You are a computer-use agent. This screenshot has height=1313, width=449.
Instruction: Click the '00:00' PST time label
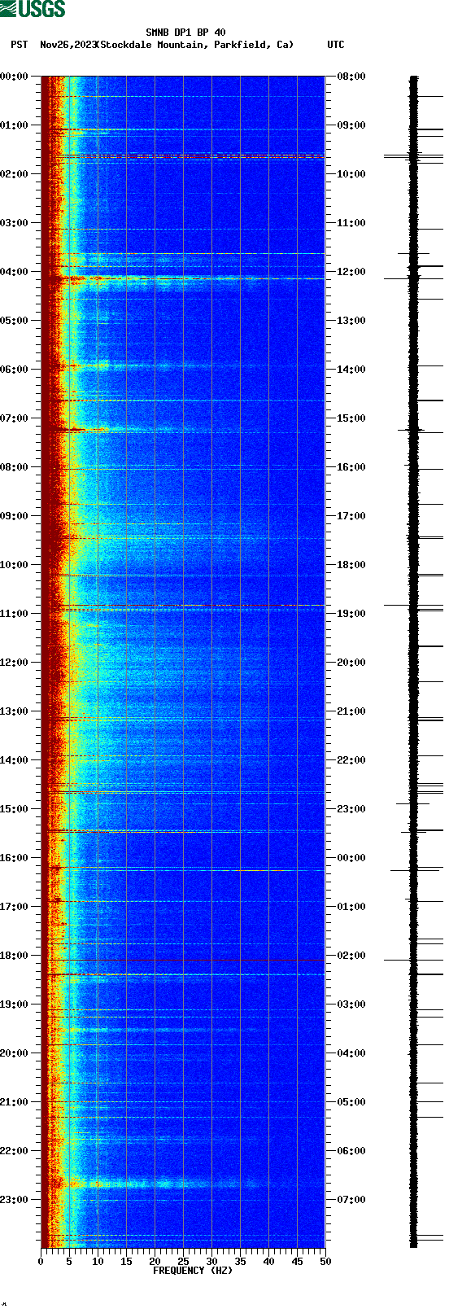pyautogui.click(x=14, y=77)
